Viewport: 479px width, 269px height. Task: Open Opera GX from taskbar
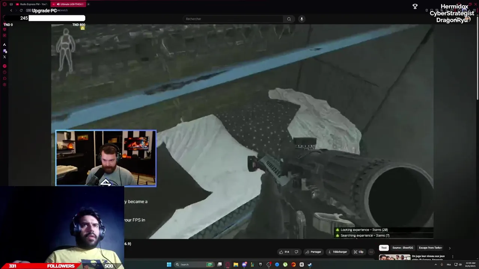tap(228, 265)
